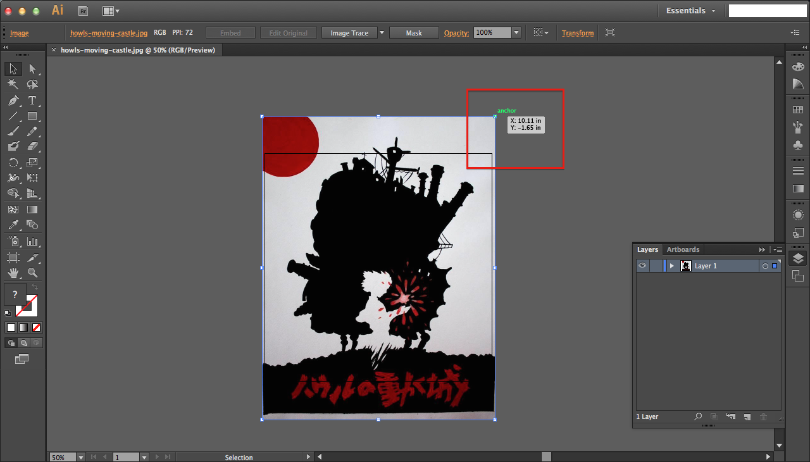Screen dimensions: 810x462
Task: Select the Free Transform tool
Action: click(32, 178)
